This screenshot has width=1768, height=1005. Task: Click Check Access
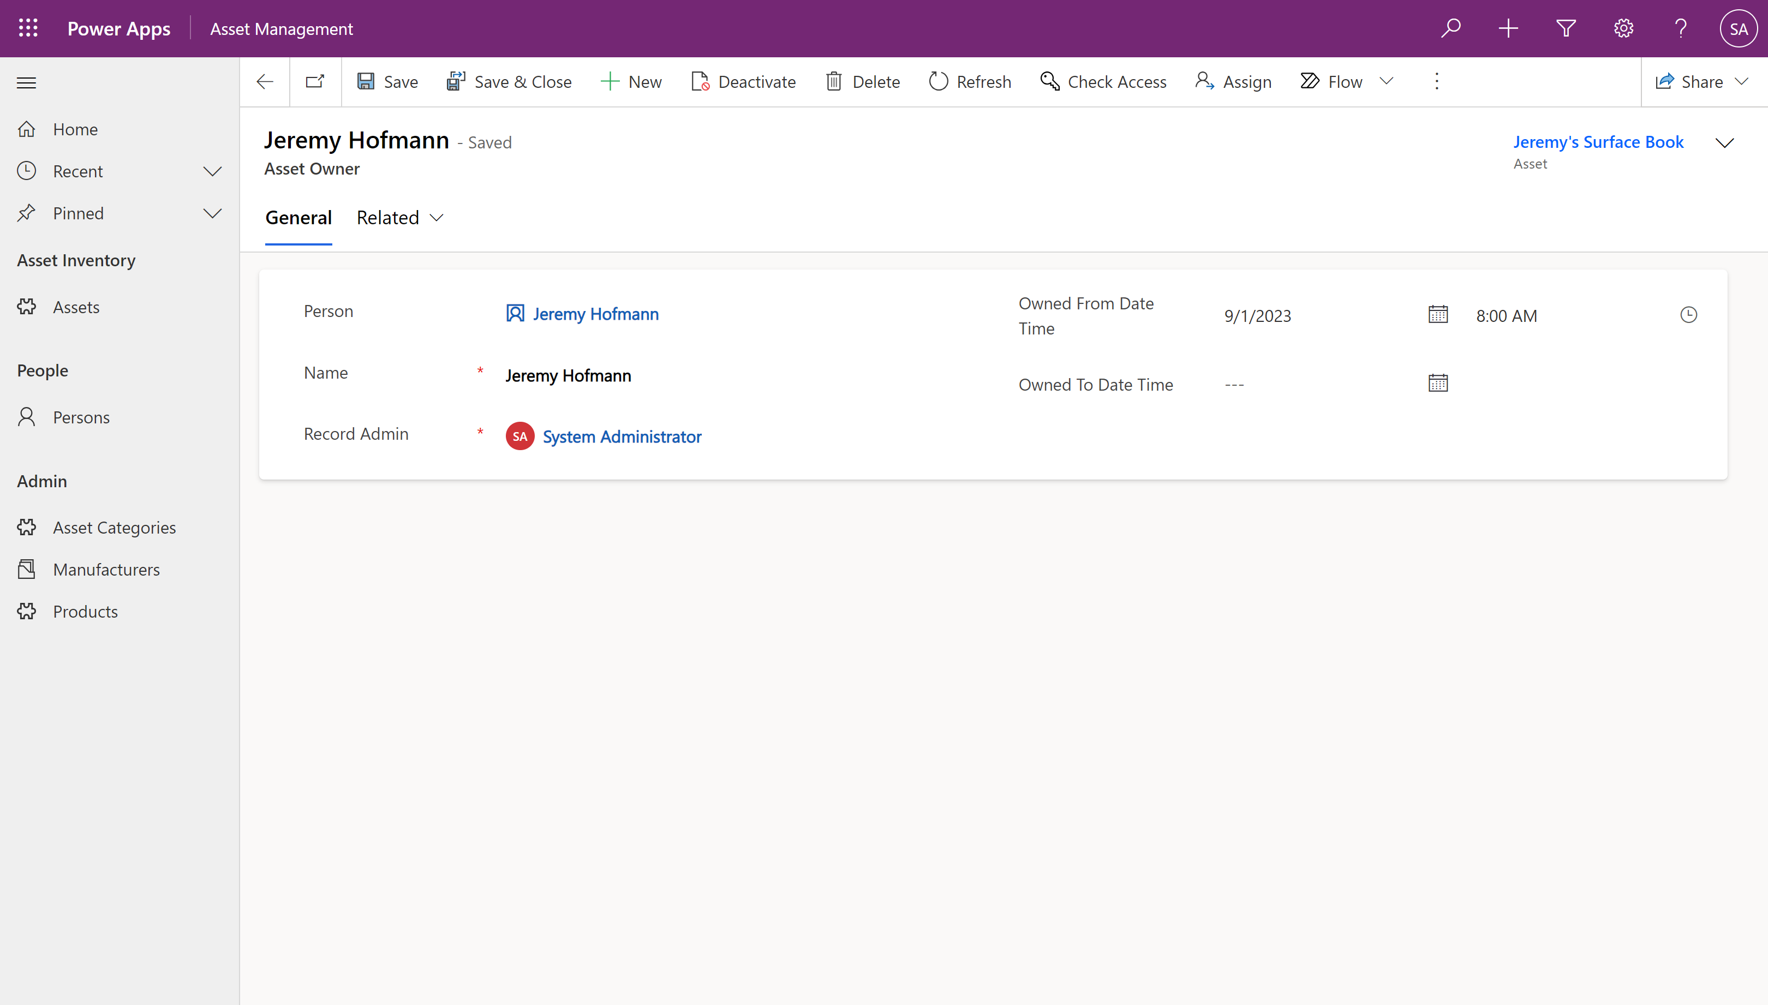point(1103,81)
